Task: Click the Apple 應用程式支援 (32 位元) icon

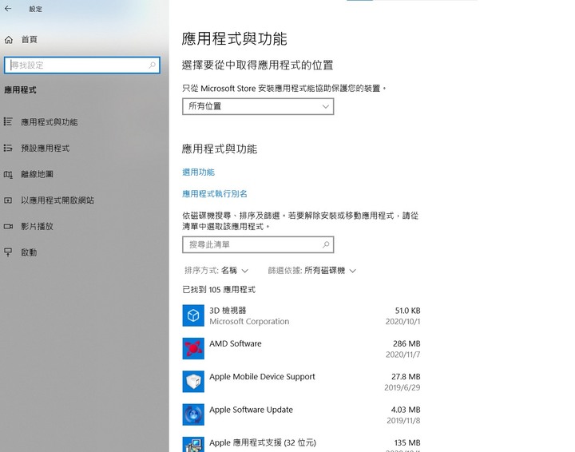Action: (x=193, y=444)
